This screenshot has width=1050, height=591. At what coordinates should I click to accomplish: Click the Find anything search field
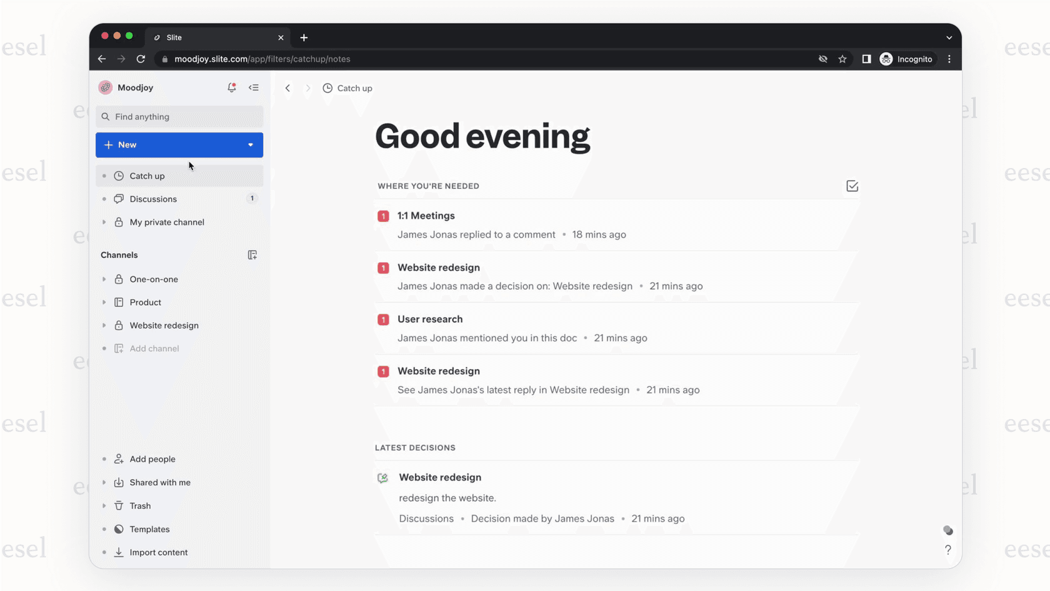[x=179, y=116]
